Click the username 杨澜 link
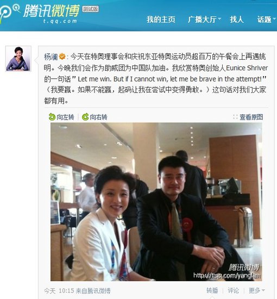 [x=51, y=57]
